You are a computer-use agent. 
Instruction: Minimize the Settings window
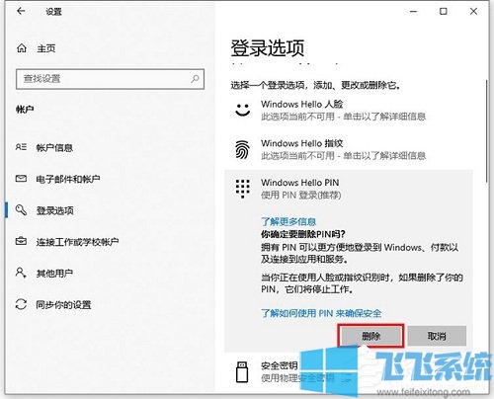(414, 11)
